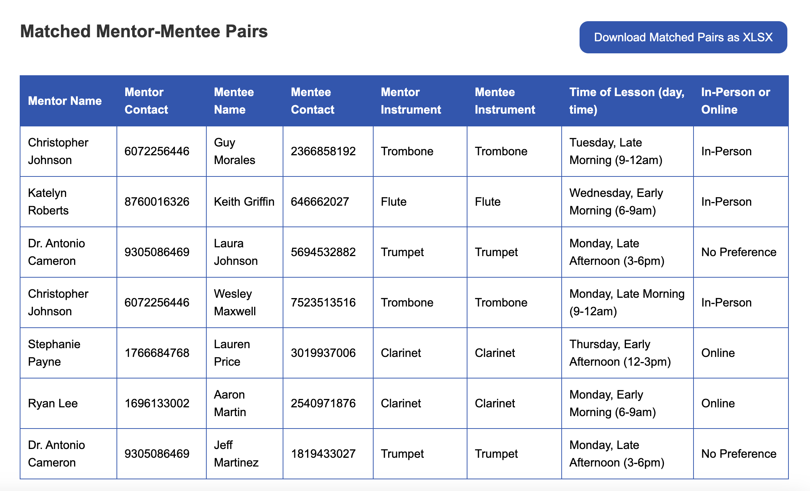The width and height of the screenshot is (810, 491).
Task: Click the Mentor Name column header
Action: click(65, 101)
